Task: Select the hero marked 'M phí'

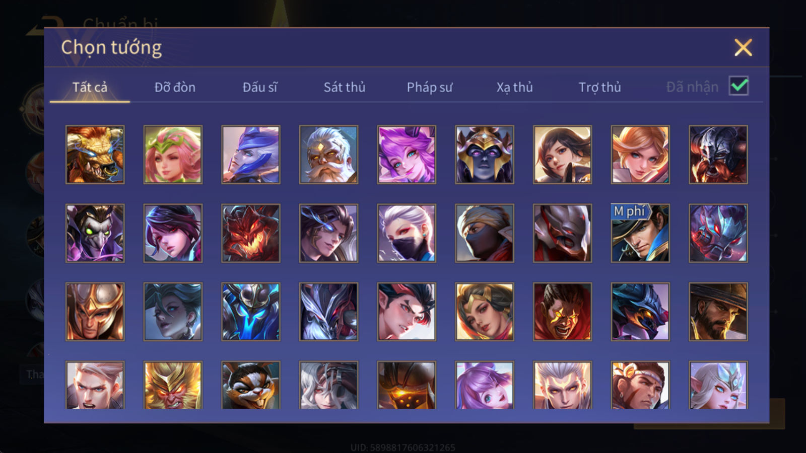Action: coord(640,233)
